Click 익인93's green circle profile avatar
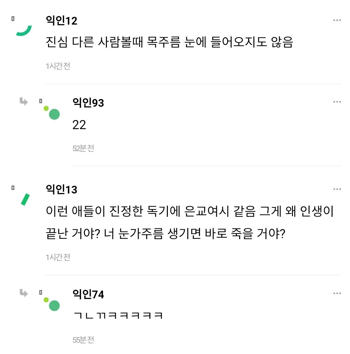The image size is (350, 354). (x=54, y=114)
